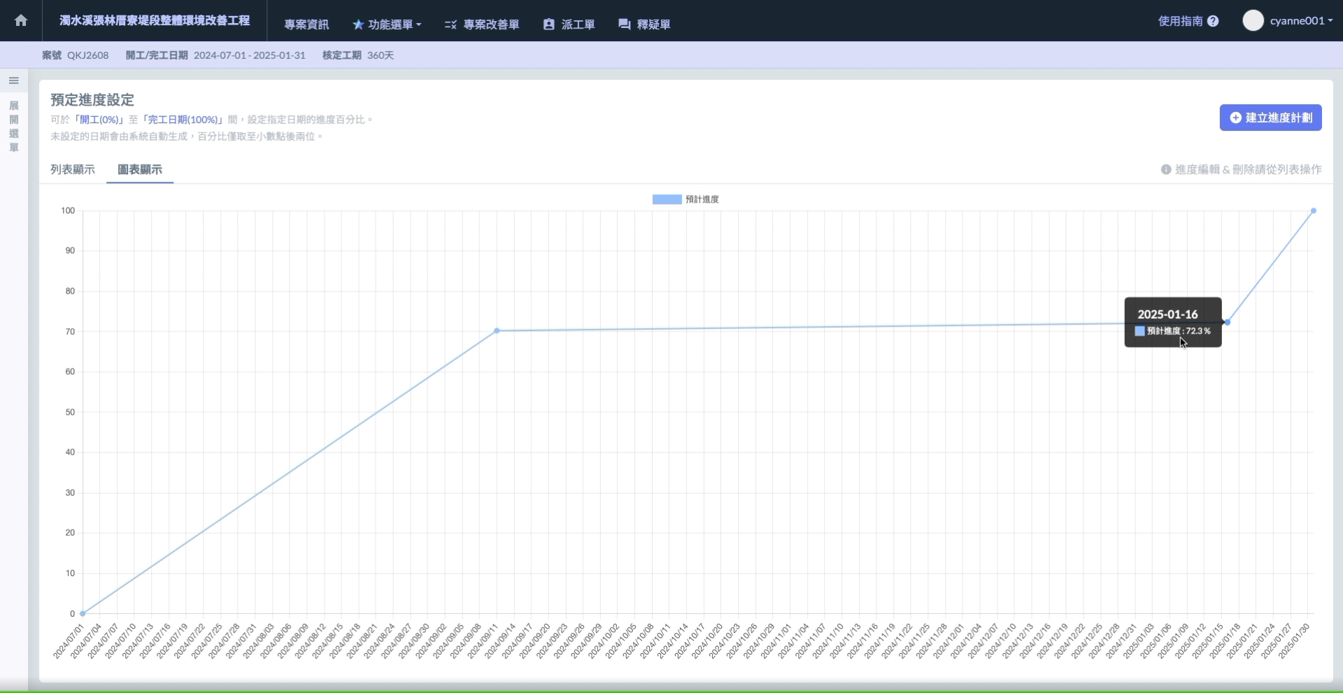Toggle the 預計進度 legend color swatch

[x=667, y=199]
